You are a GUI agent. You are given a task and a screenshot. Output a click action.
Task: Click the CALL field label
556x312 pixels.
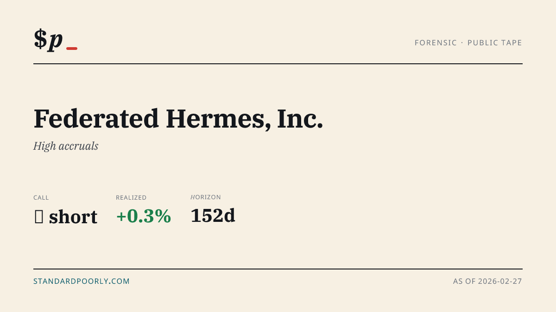point(41,197)
